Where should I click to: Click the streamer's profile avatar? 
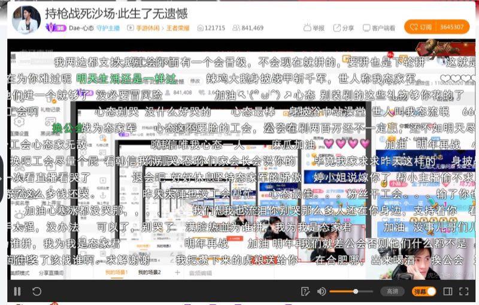tap(25, 20)
